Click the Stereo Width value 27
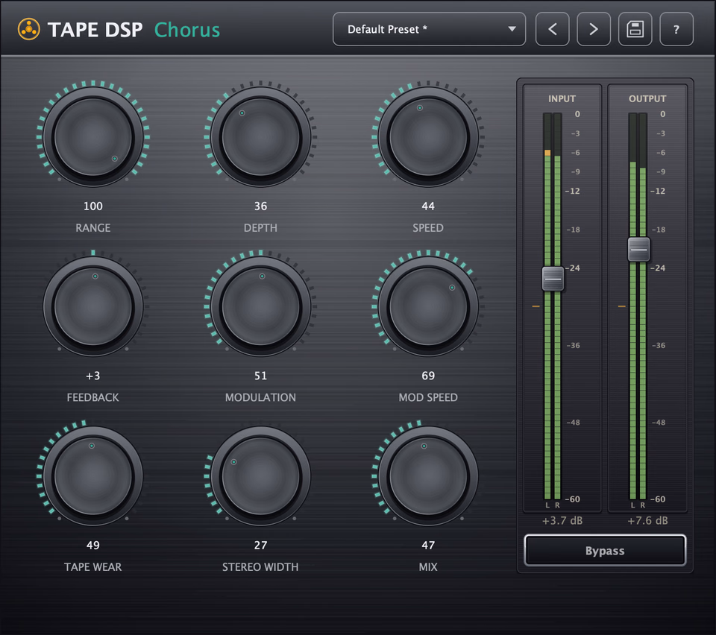 click(x=261, y=546)
